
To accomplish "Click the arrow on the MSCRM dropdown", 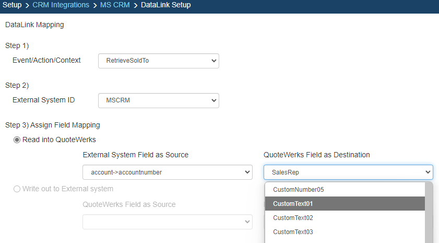I will coord(213,100).
